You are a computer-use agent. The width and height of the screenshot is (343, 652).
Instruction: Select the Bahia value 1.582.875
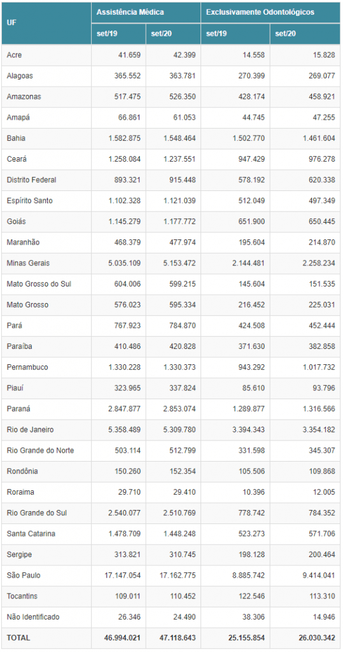(x=124, y=138)
